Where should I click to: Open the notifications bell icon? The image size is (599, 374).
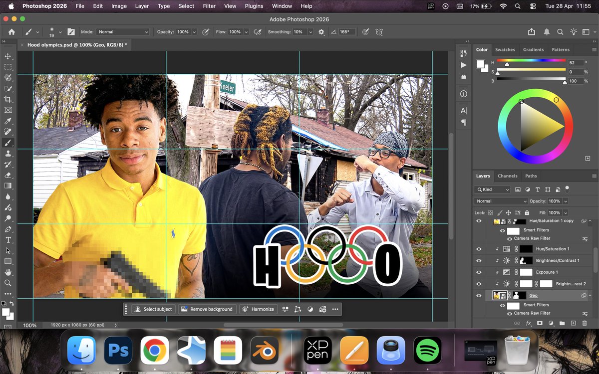pyautogui.click(x=547, y=31)
